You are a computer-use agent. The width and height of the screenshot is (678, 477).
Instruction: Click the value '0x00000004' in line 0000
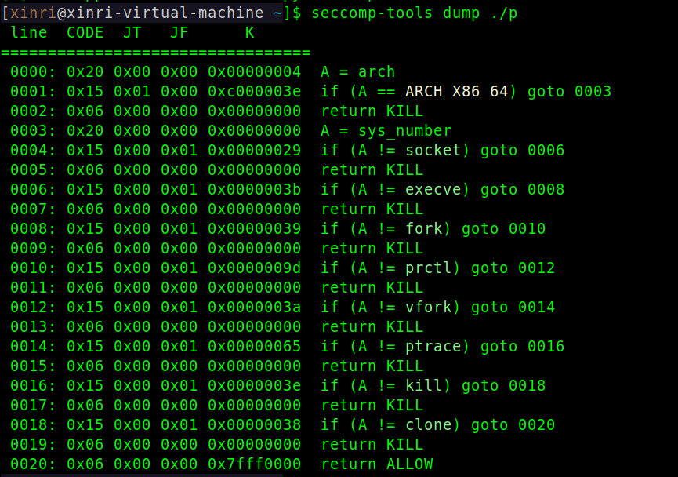click(x=254, y=72)
